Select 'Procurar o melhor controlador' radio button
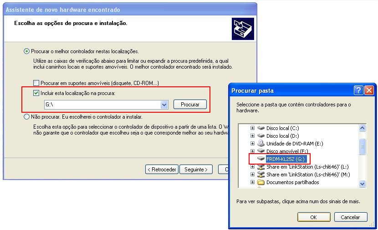 pyautogui.click(x=26, y=51)
